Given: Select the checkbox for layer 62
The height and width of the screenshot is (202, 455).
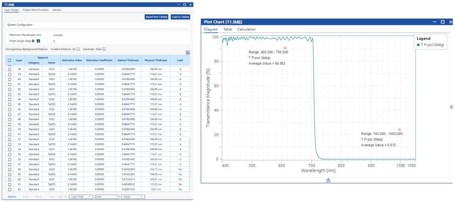Looking at the screenshot, I should [9, 189].
